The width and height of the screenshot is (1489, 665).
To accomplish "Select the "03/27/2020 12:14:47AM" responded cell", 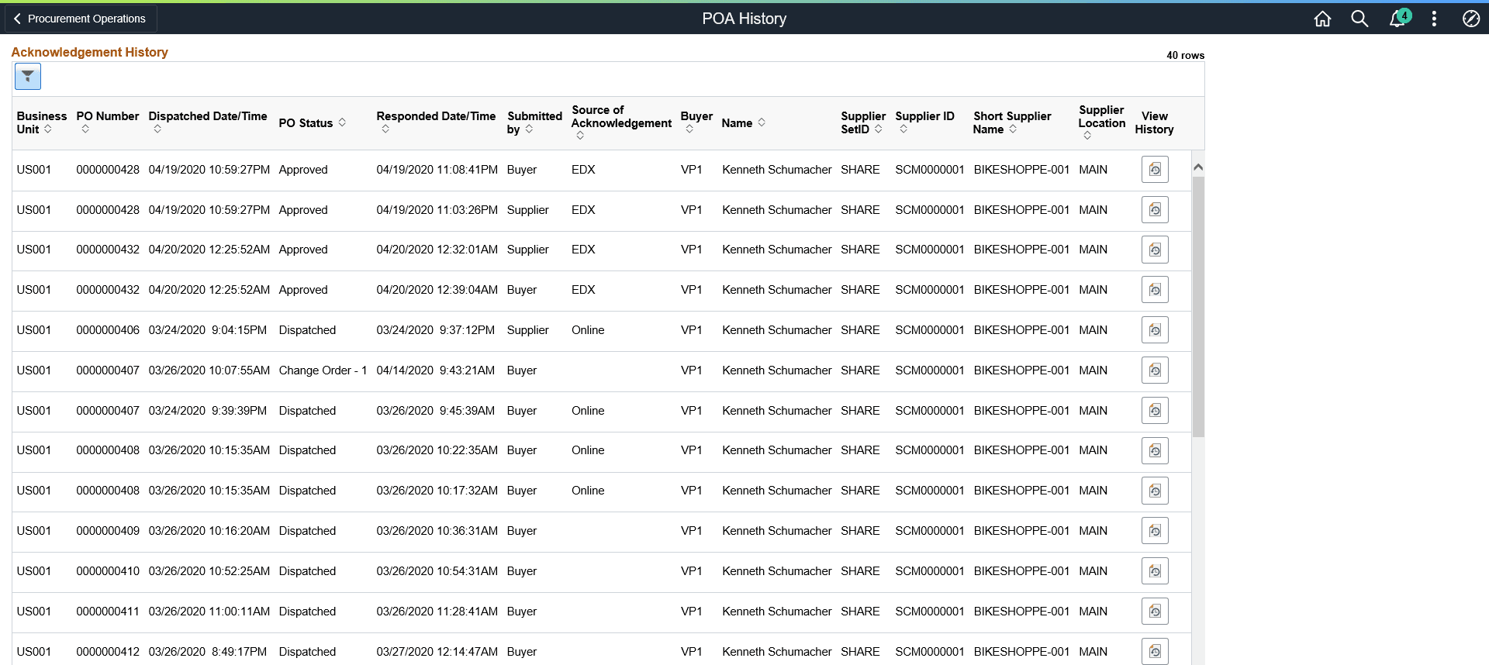I will (x=437, y=652).
